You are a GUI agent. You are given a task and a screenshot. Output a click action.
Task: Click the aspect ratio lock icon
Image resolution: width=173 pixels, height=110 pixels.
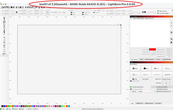pyautogui.click(x=17, y=12)
